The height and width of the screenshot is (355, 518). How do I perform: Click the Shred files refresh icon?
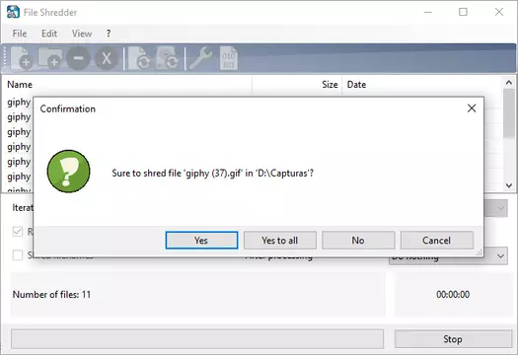pyautogui.click(x=139, y=58)
